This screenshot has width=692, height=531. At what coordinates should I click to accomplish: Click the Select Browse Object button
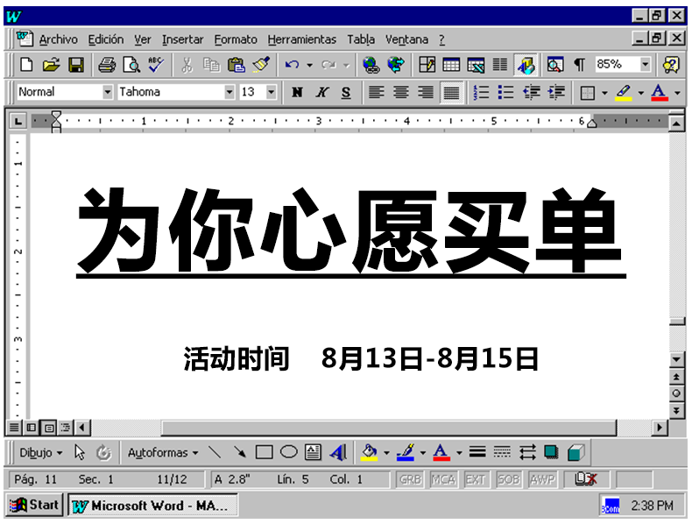[676, 393]
